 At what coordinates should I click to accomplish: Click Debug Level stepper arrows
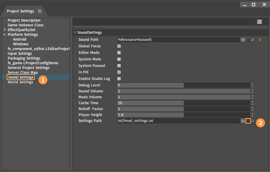coord(253,85)
